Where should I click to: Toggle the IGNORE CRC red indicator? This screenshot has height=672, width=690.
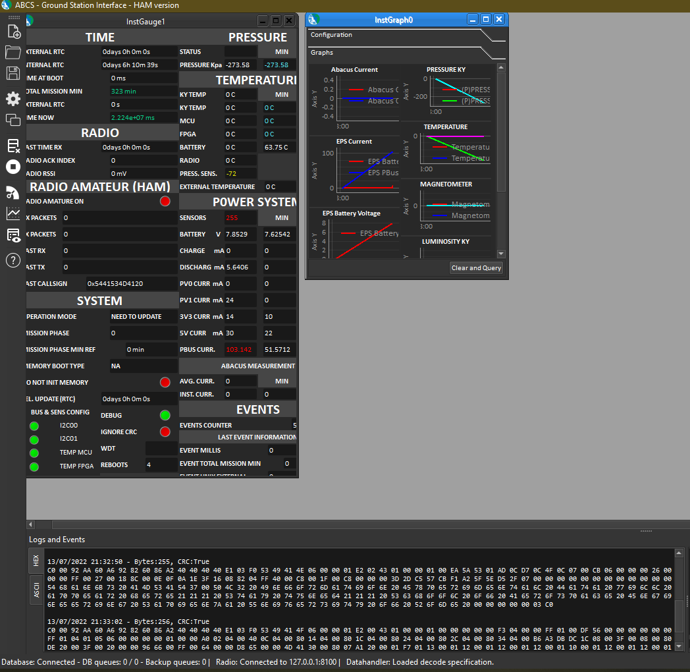165,432
